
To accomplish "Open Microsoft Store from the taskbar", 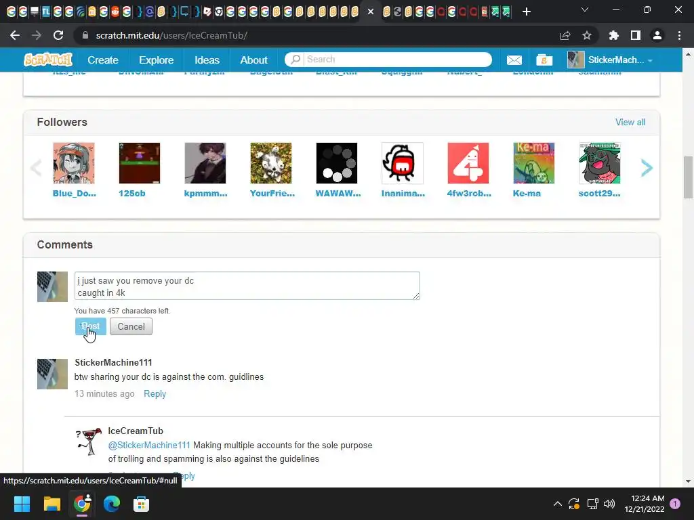I will tap(141, 504).
